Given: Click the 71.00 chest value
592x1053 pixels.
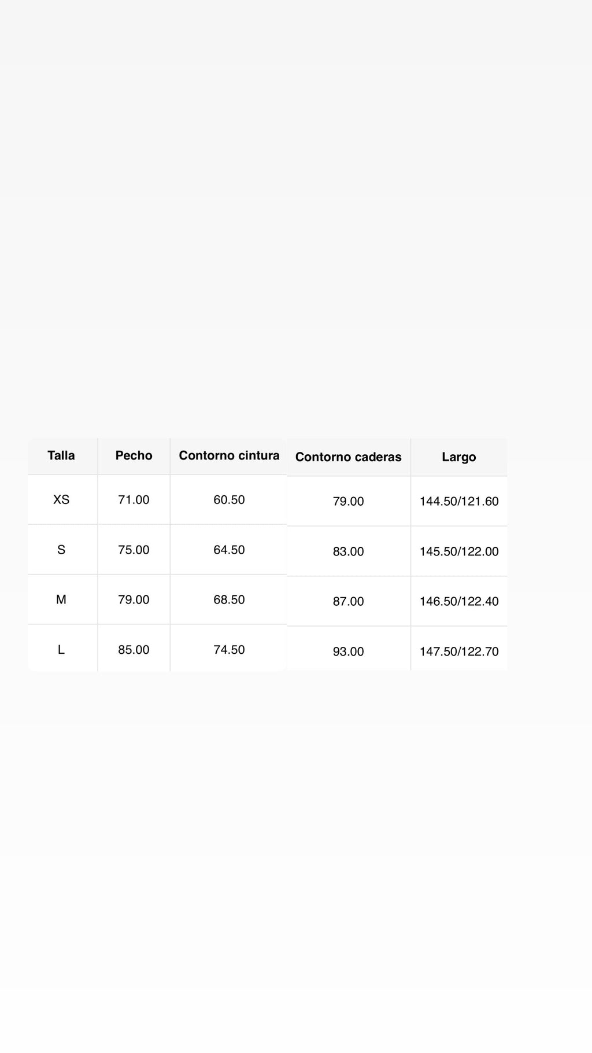Looking at the screenshot, I should coord(134,499).
